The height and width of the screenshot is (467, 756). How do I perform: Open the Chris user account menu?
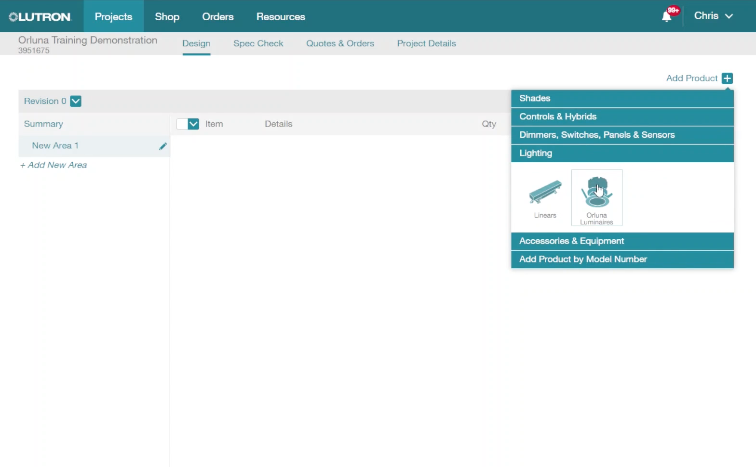tap(714, 16)
